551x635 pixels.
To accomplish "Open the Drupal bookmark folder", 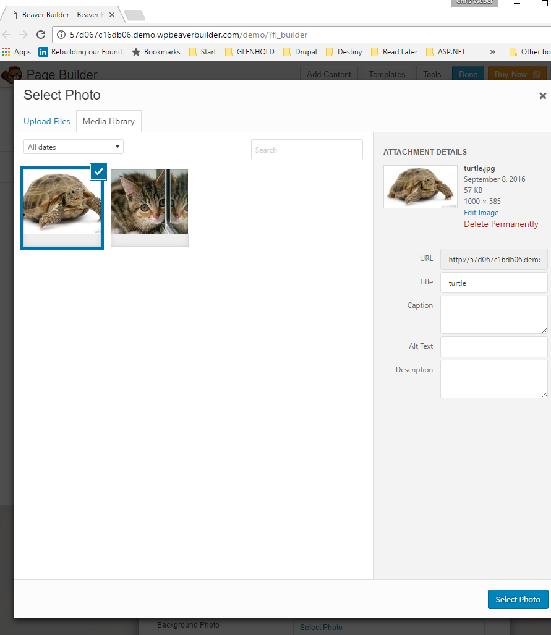I will click(300, 52).
